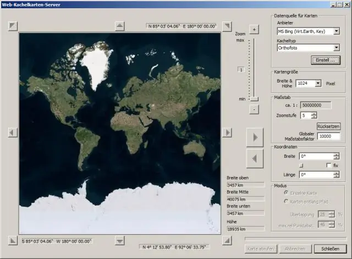Zoom in with the plus button
352x259 pixels.
pyautogui.click(x=254, y=29)
